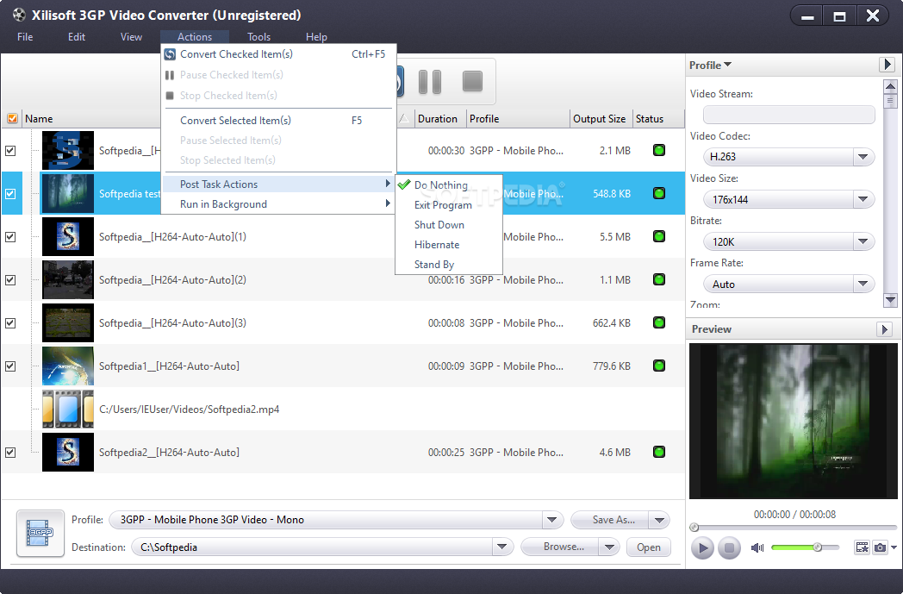Click green status of 662.4 KB item
Viewport: 903px width, 594px height.
659,322
